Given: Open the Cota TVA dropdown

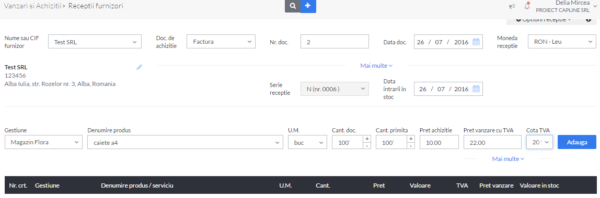Looking at the screenshot, I should [x=539, y=142].
